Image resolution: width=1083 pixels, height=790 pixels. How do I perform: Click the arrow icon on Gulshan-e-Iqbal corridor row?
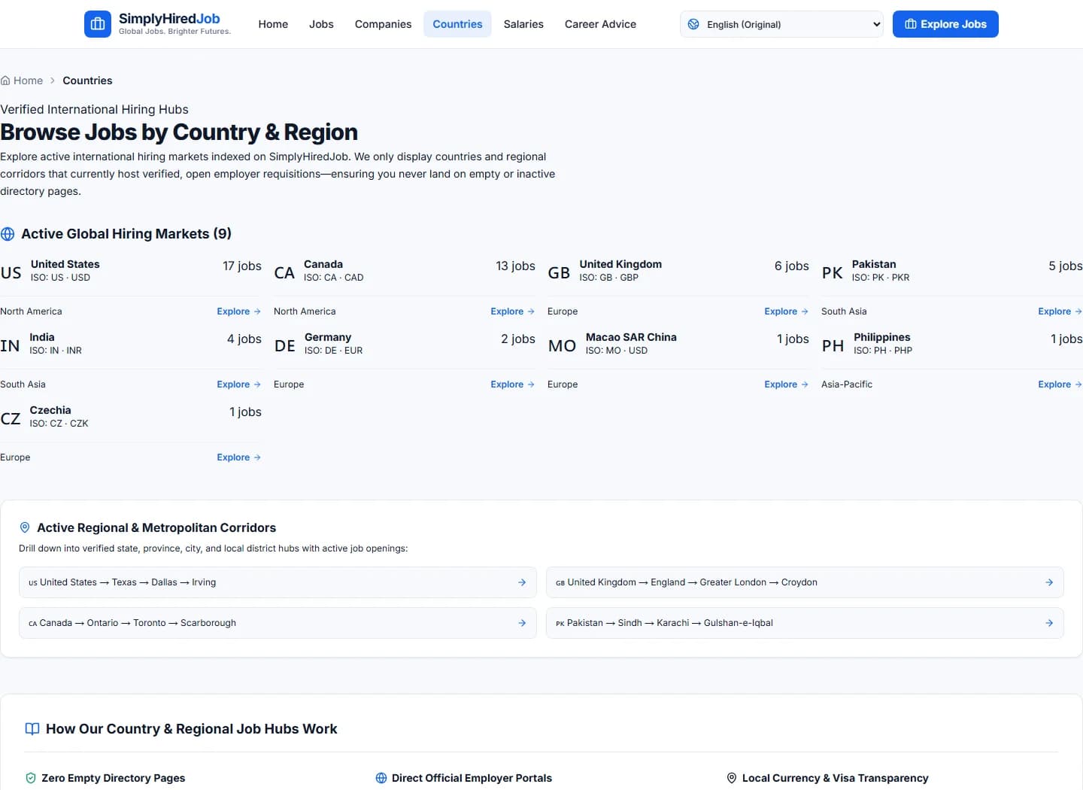[1049, 623]
